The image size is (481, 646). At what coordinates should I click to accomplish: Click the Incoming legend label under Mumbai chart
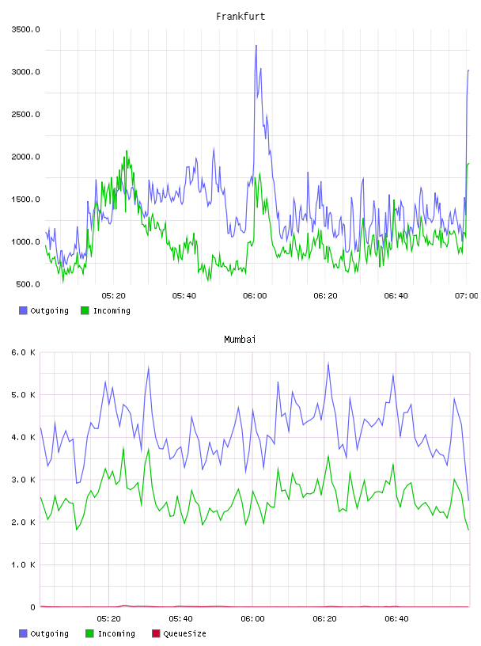(x=116, y=634)
